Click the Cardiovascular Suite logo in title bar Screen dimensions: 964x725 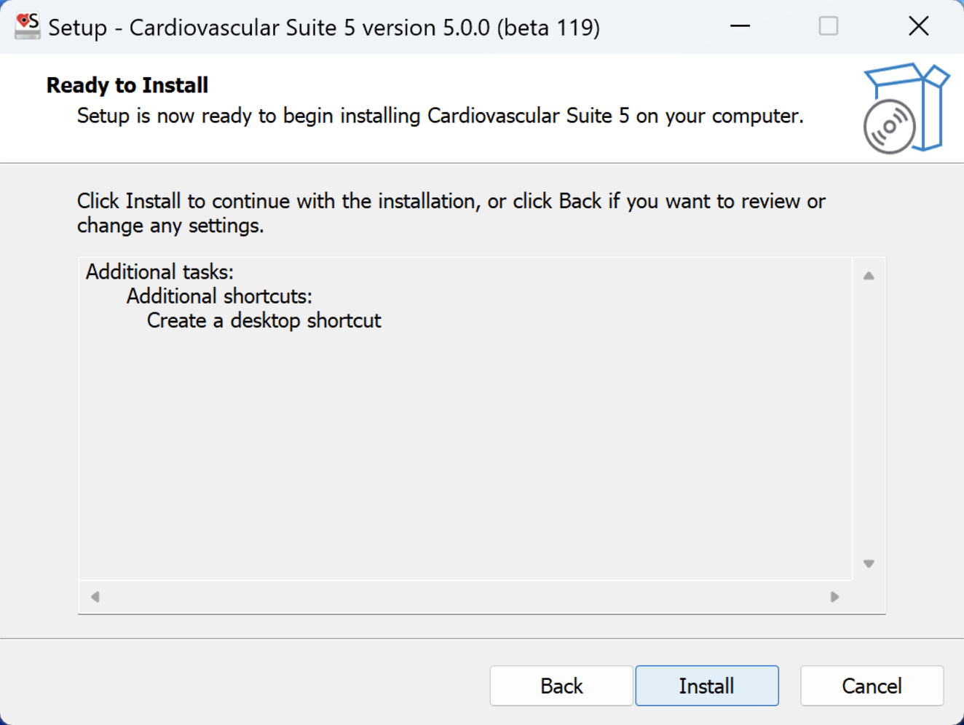[26, 25]
